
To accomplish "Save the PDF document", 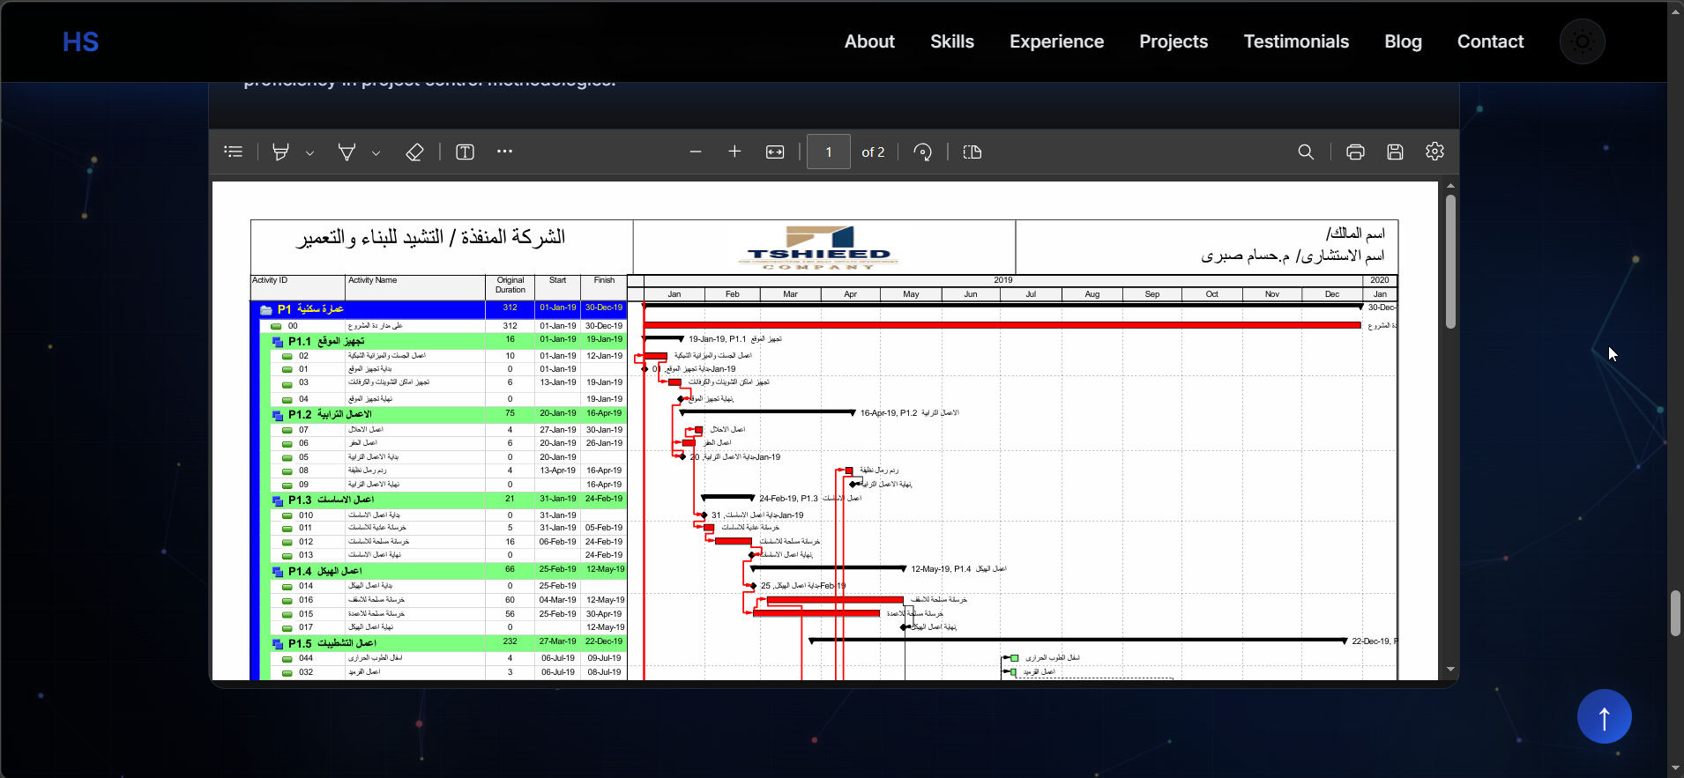I will point(1395,152).
